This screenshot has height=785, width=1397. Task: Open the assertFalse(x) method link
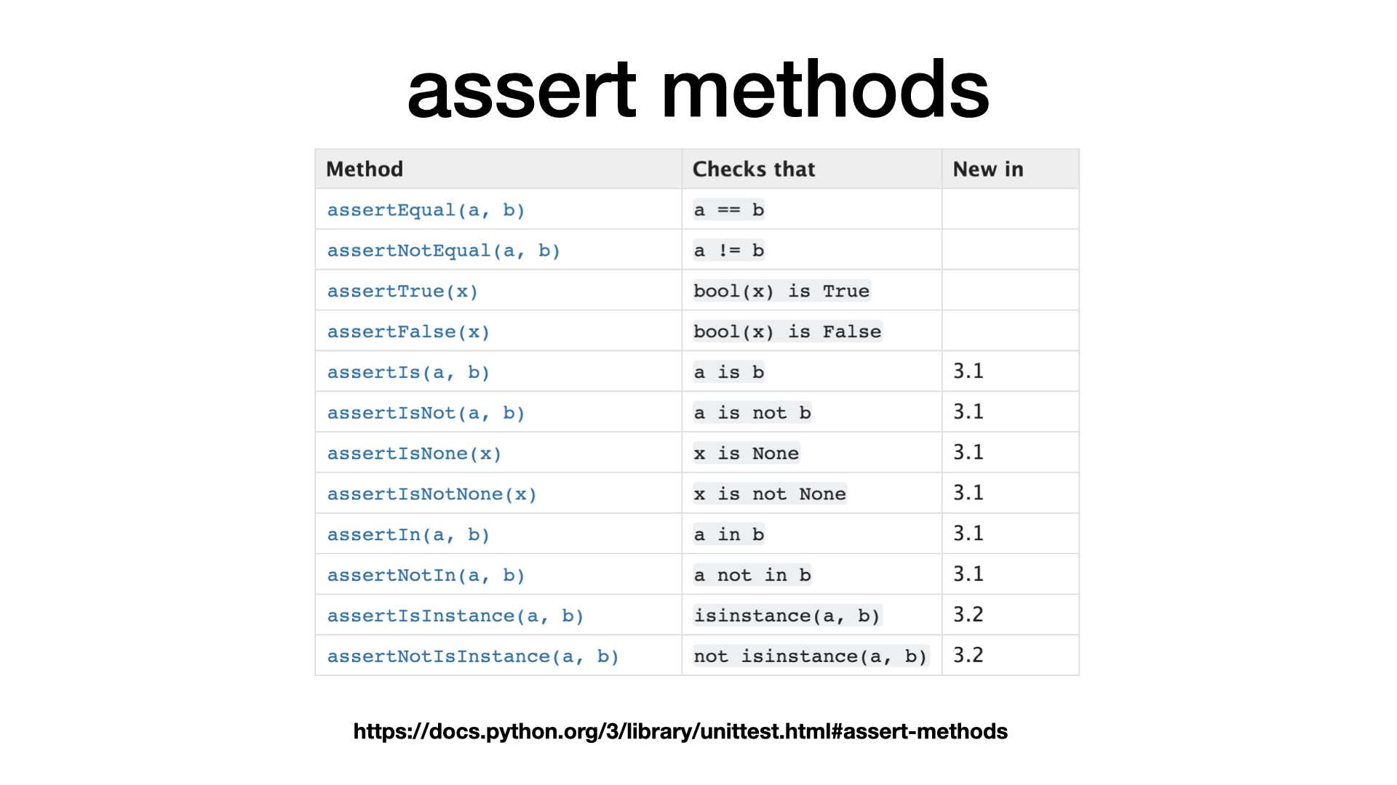click(408, 332)
